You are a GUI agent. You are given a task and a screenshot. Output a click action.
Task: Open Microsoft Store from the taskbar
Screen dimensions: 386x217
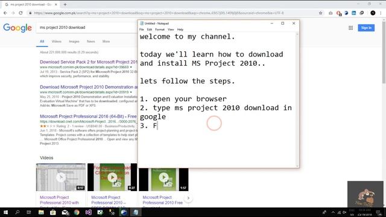pyautogui.click(x=53, y=212)
